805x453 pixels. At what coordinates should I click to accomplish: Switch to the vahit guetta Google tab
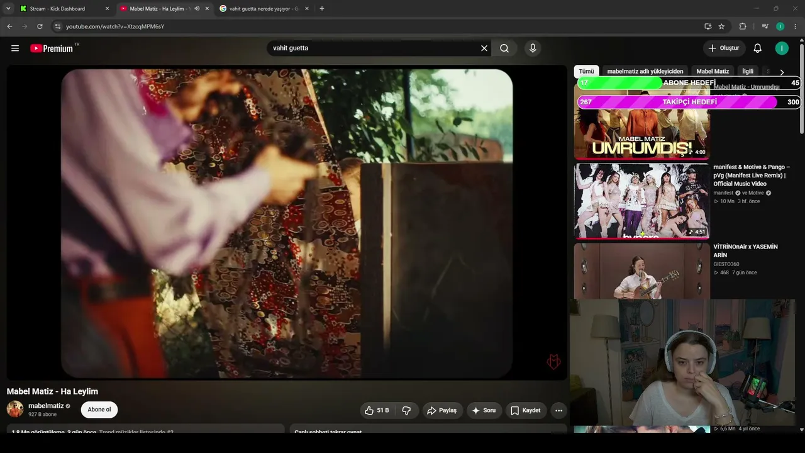click(x=265, y=9)
